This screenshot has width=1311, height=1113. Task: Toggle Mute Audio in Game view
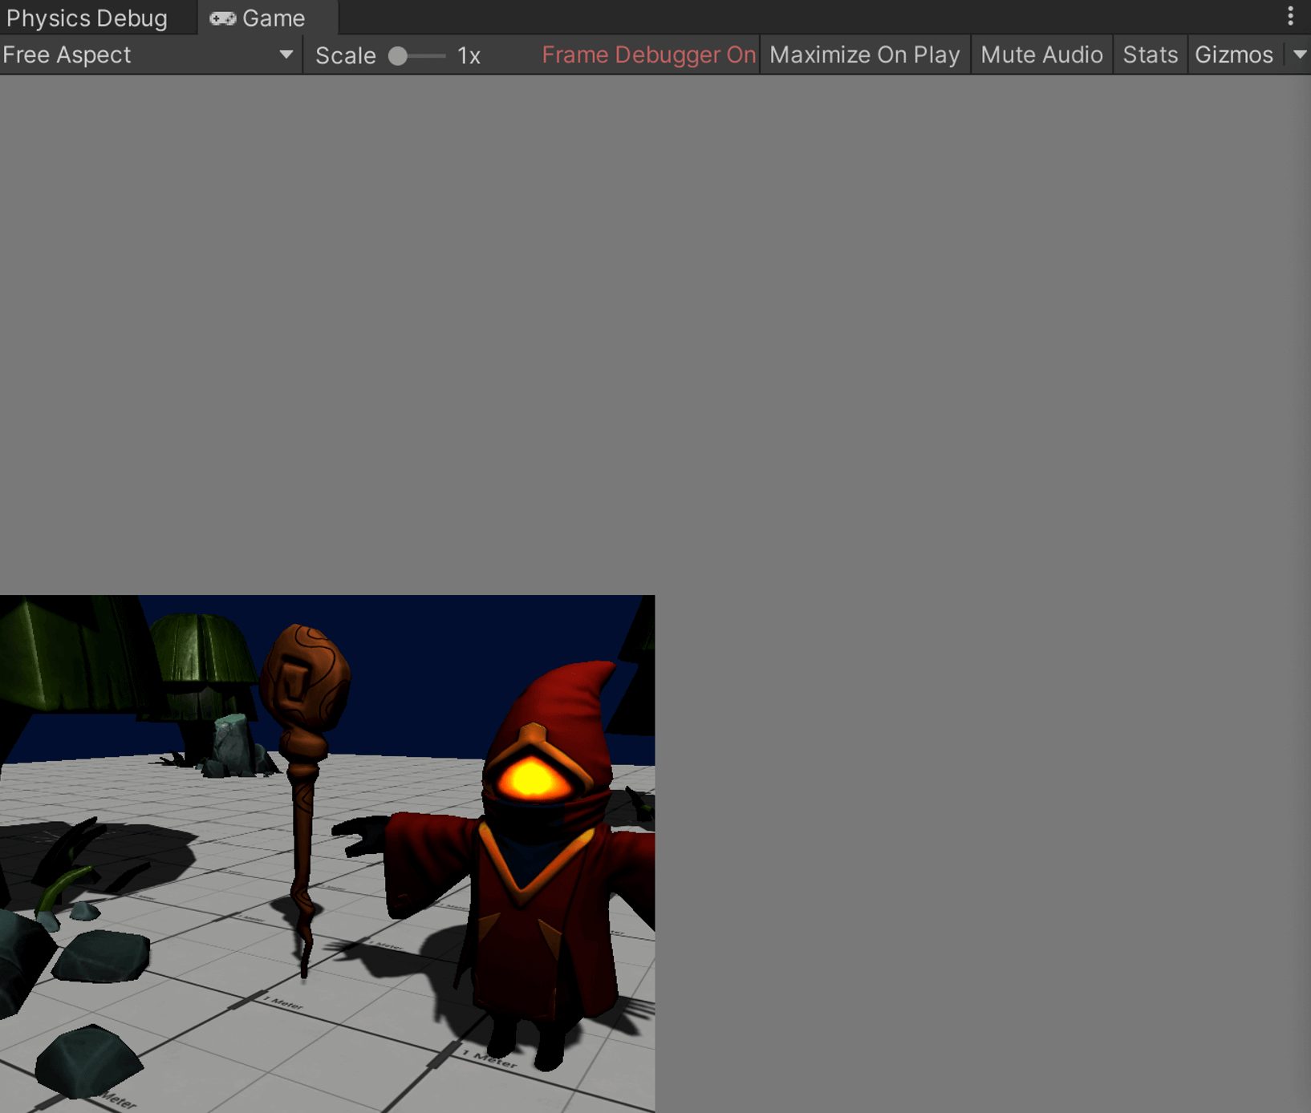[x=1041, y=55]
